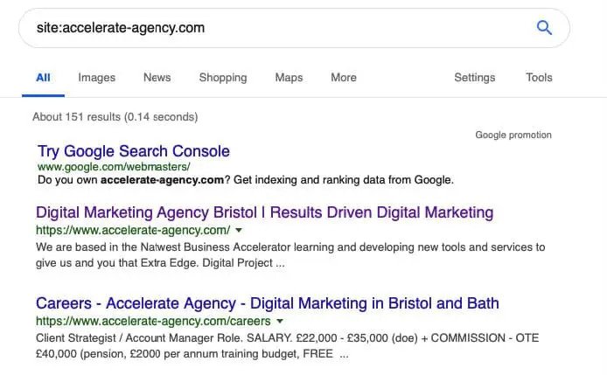Go to the Shopping tab
The width and height of the screenshot is (607, 375).
click(x=222, y=78)
